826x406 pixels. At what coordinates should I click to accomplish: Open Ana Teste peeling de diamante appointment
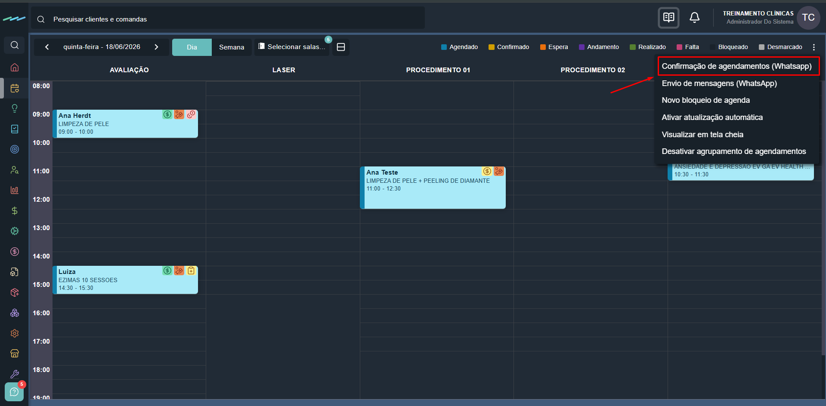pos(433,188)
